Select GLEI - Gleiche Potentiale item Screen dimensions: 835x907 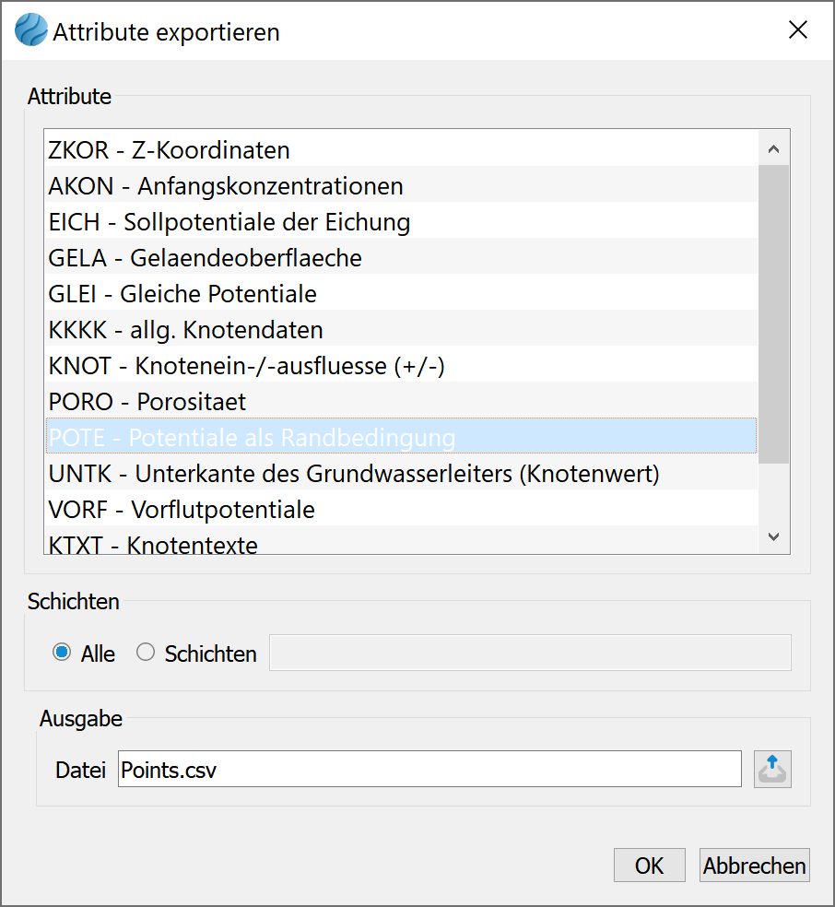(401, 293)
